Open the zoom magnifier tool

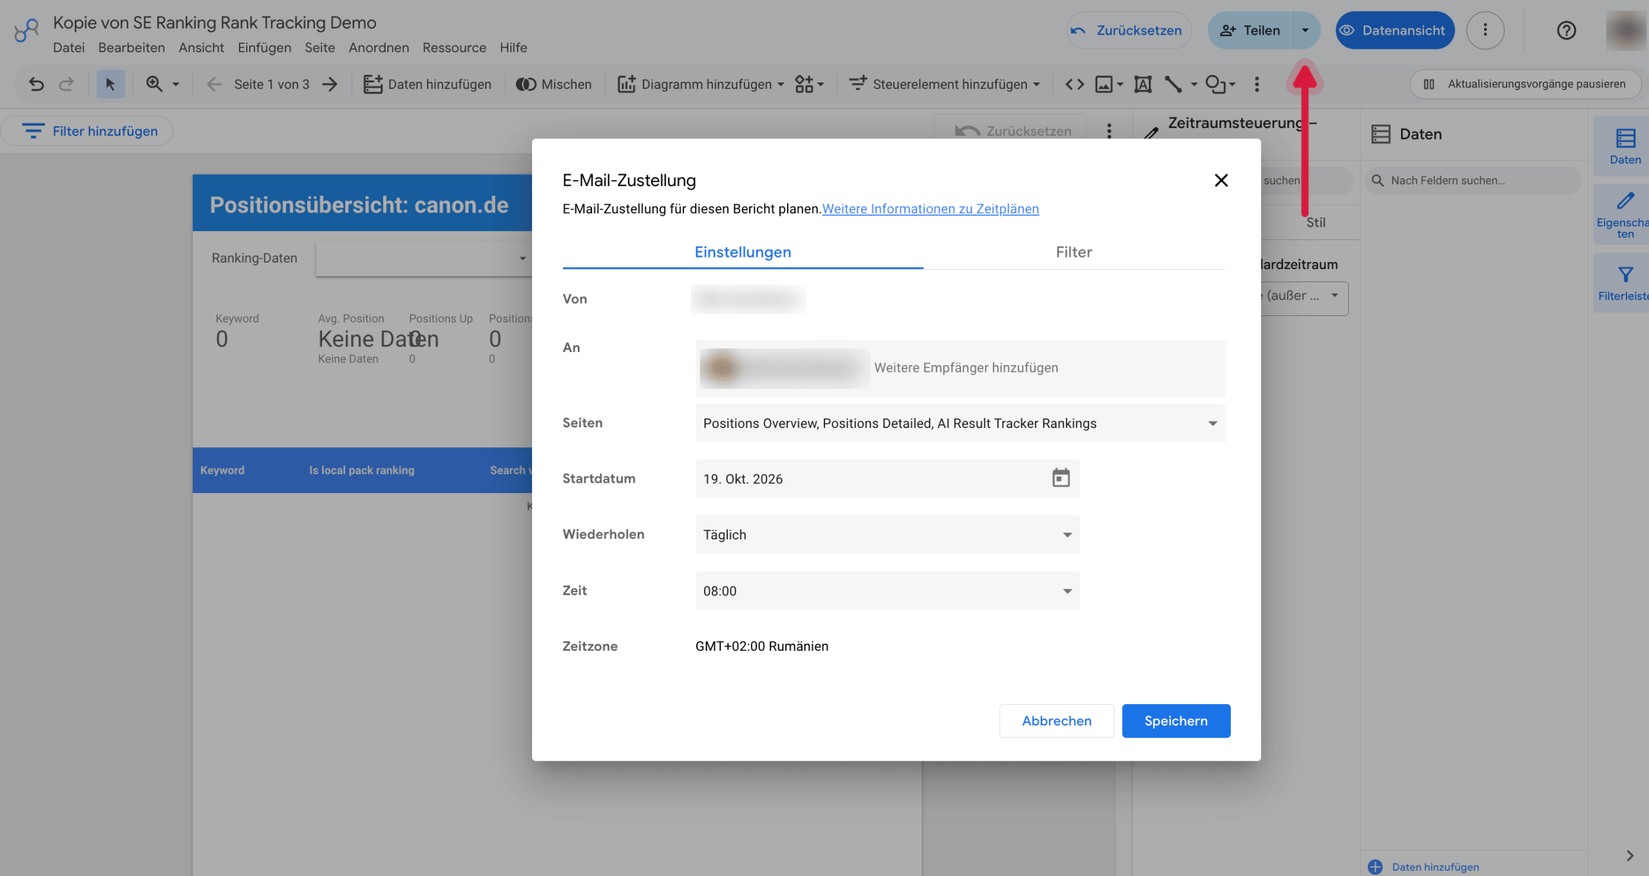155,84
